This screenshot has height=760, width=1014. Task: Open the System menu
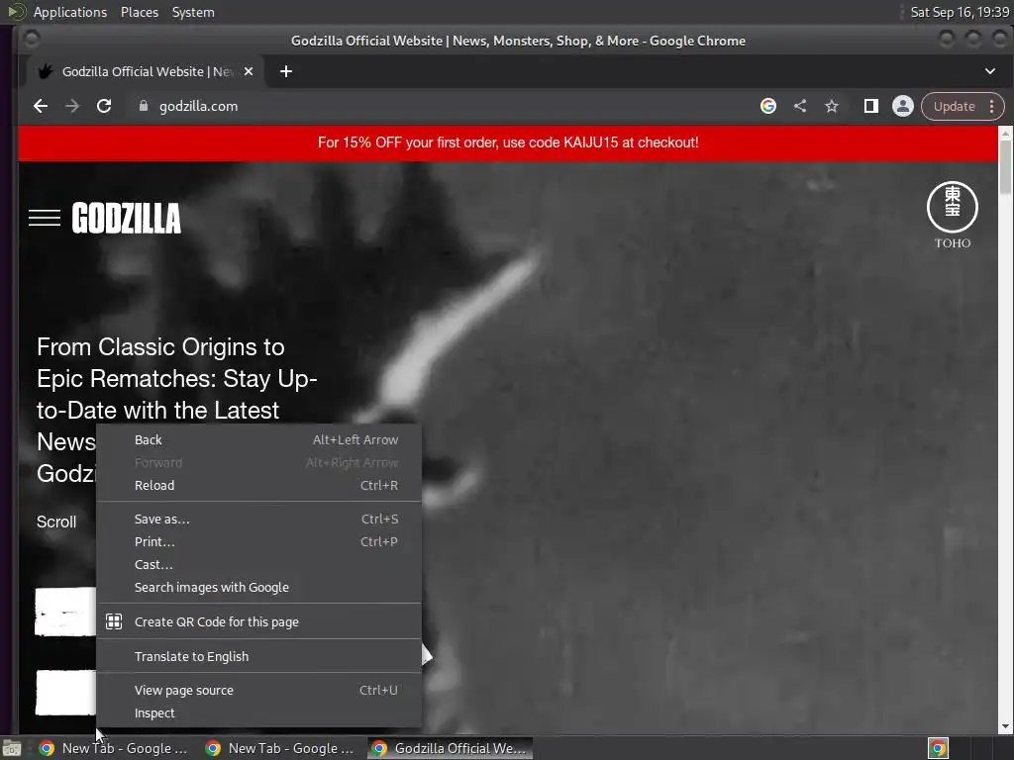point(193,12)
